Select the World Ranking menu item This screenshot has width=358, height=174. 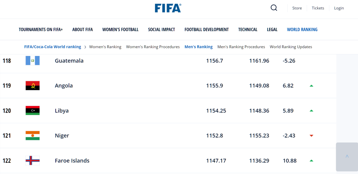(302, 29)
